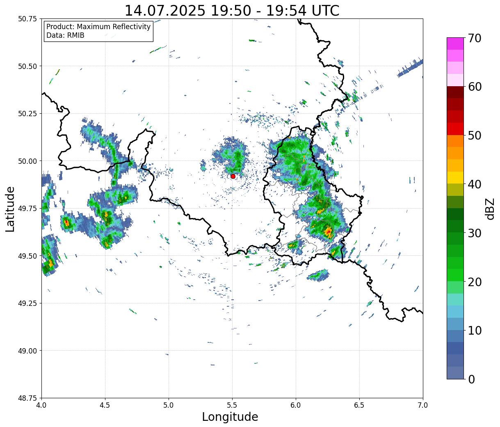This screenshot has height=427, width=500.
Task: Click colorbar tick label '10'
Action: [x=475, y=330]
